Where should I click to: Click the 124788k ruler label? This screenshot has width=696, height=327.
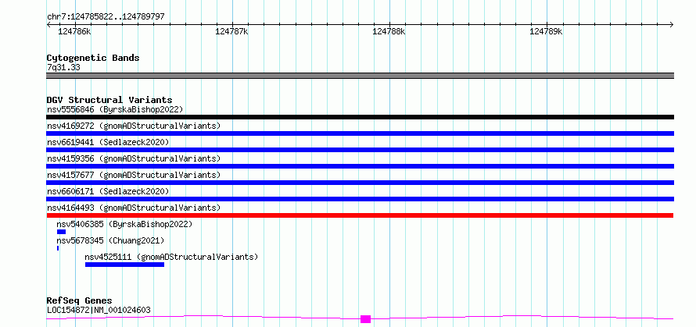pos(389,32)
